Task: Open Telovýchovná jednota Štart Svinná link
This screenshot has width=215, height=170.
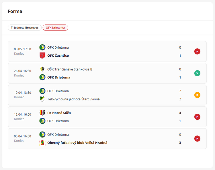Action: coord(73,99)
